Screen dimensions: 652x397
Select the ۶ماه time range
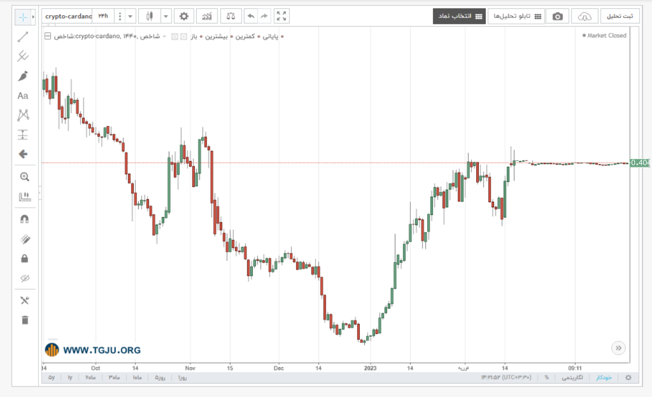tap(91, 378)
